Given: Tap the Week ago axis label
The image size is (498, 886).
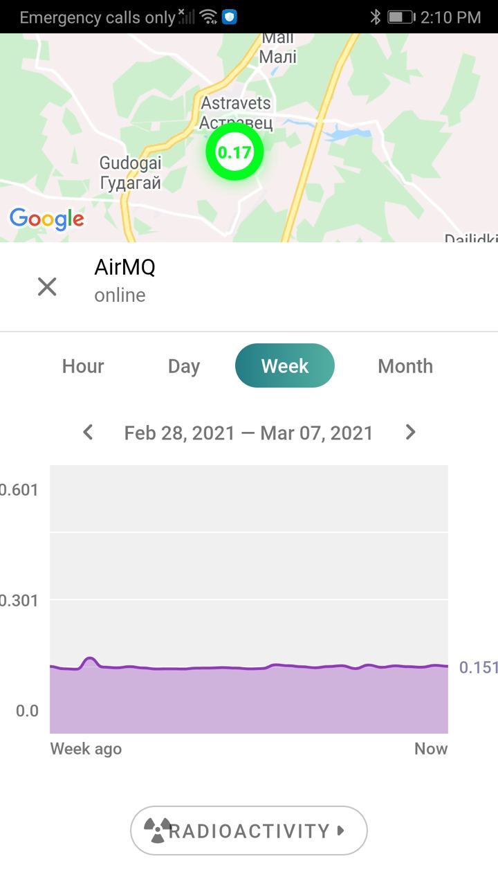Looking at the screenshot, I should click(86, 749).
